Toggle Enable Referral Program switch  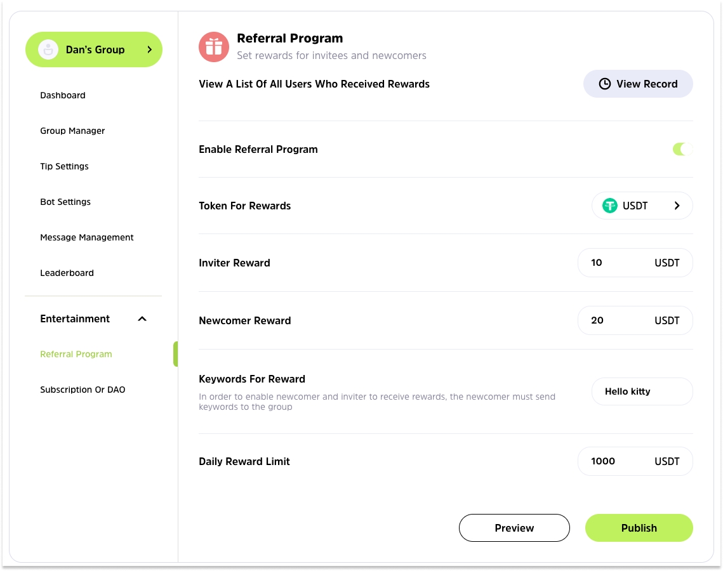tap(682, 149)
